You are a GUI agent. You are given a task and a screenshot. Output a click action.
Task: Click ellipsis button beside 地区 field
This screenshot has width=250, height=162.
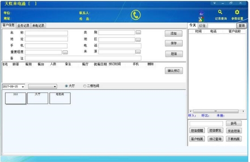[138, 40]
